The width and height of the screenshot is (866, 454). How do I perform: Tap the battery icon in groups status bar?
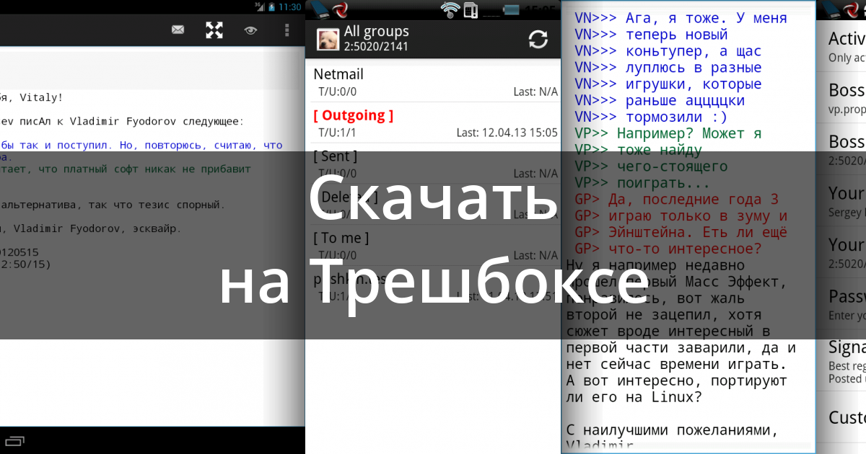click(511, 10)
